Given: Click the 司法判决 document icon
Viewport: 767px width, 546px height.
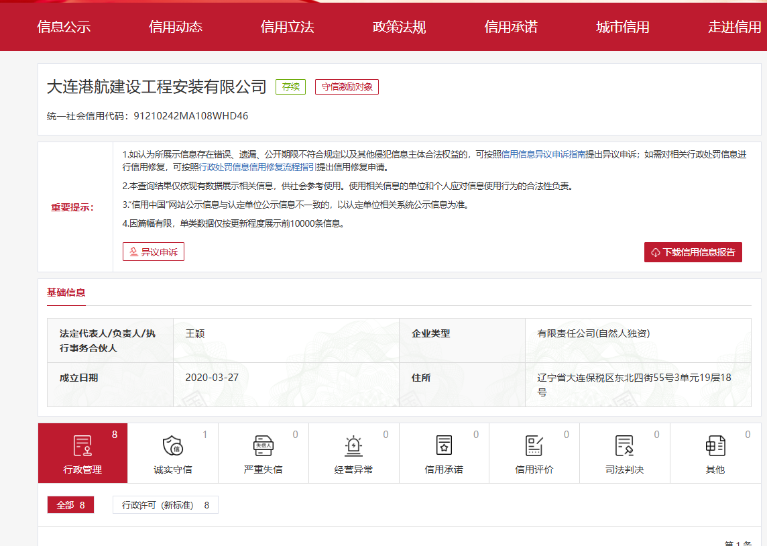Looking at the screenshot, I should click(624, 445).
